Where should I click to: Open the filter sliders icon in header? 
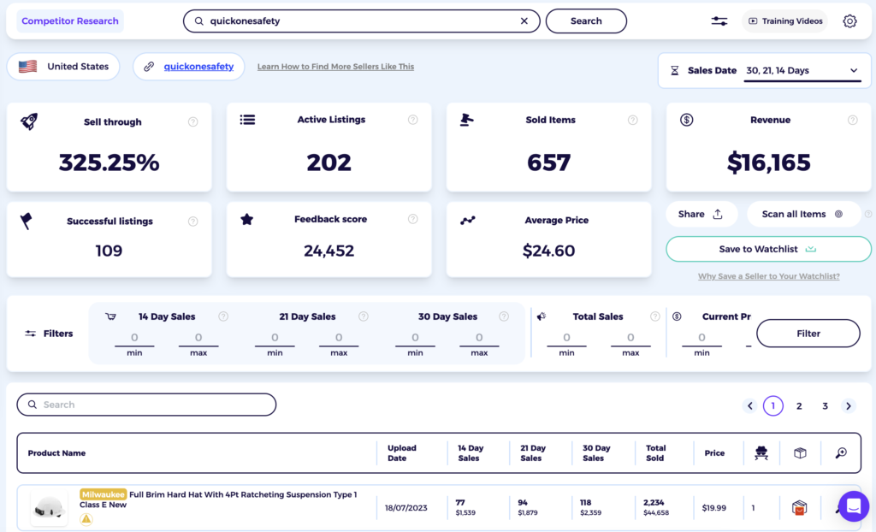pos(719,21)
